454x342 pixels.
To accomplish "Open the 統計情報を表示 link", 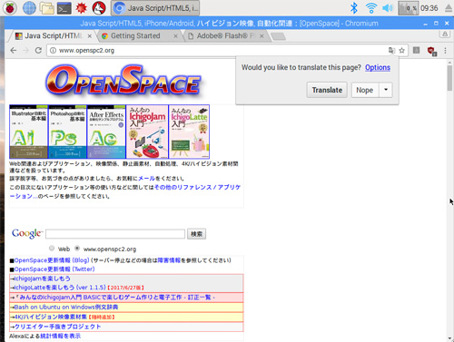I will [x=61, y=336].
